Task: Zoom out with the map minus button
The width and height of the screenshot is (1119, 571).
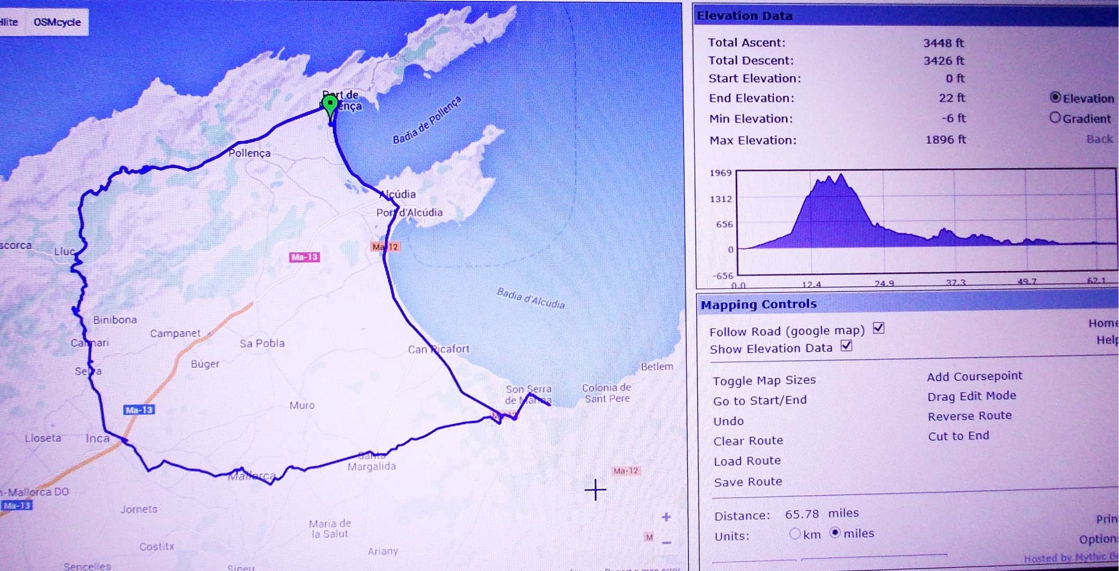Action: [x=666, y=542]
